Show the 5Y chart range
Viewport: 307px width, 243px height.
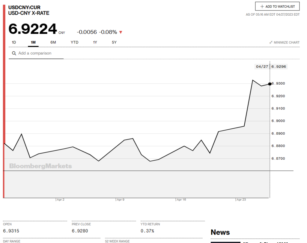point(114,42)
